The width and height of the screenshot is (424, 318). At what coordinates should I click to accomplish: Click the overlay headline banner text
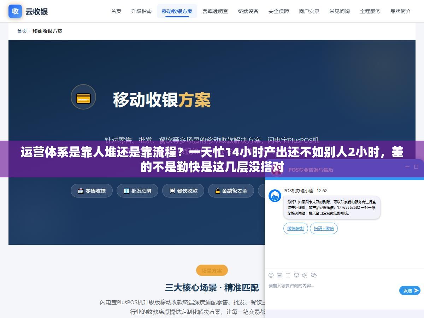point(212,159)
